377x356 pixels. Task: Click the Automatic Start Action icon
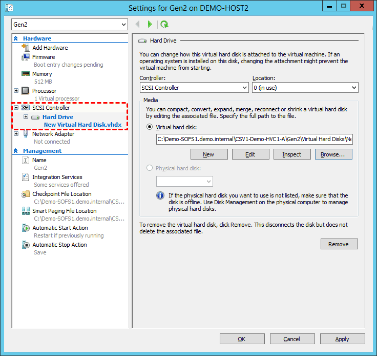tap(26, 228)
